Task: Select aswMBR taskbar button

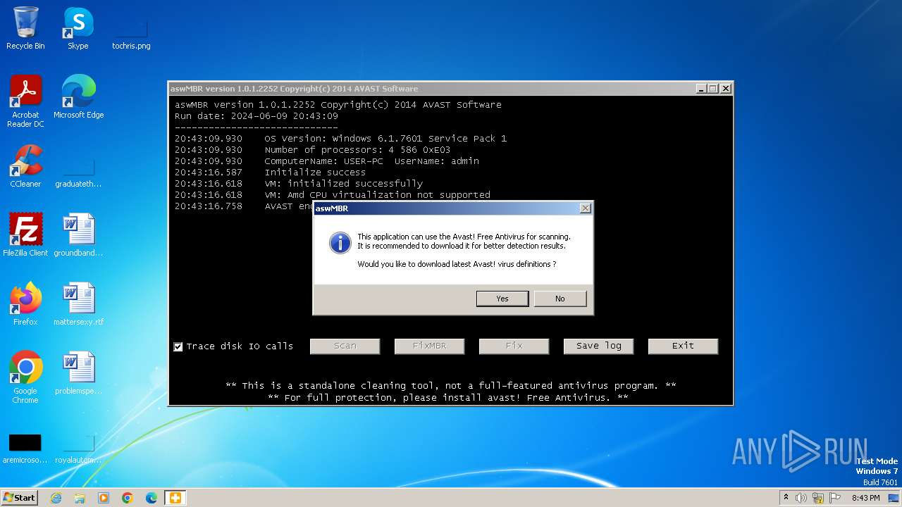Action: [175, 498]
